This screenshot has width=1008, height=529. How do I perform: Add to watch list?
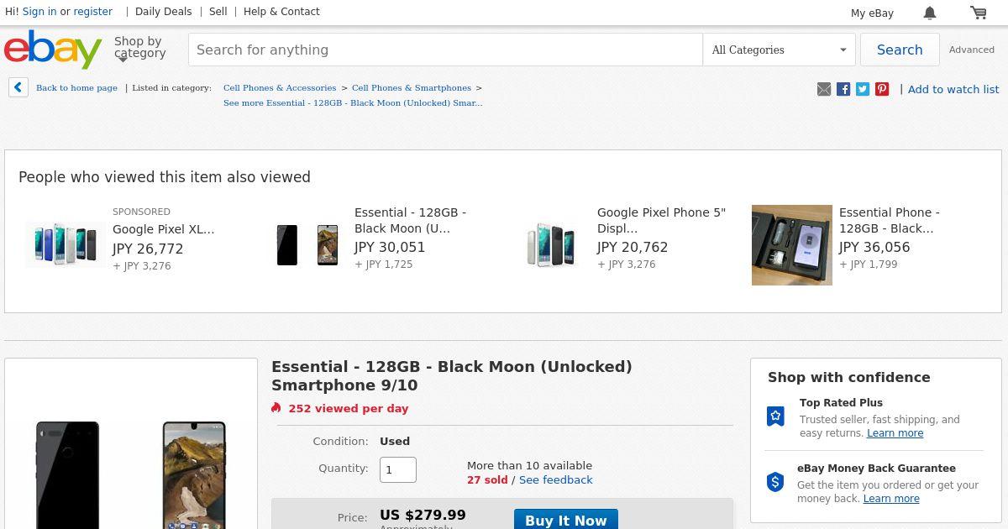(953, 89)
